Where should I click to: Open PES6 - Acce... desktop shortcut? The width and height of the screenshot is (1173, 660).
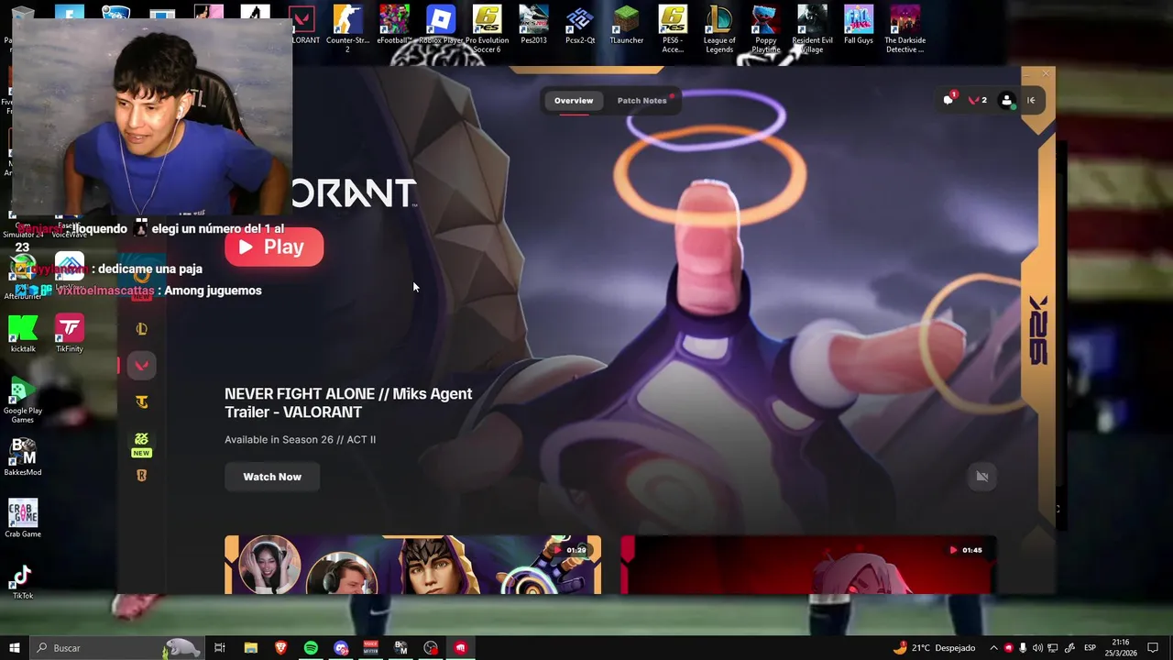click(673, 29)
